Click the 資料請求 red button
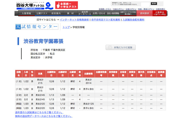The height and width of the screenshot is (121, 182). 144,13
